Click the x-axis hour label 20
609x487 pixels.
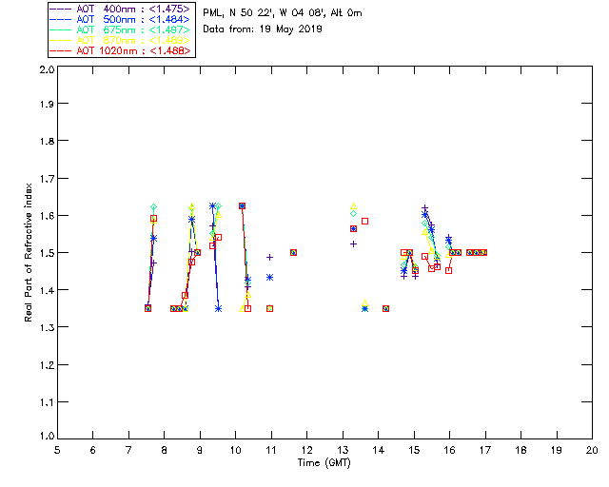(x=592, y=450)
